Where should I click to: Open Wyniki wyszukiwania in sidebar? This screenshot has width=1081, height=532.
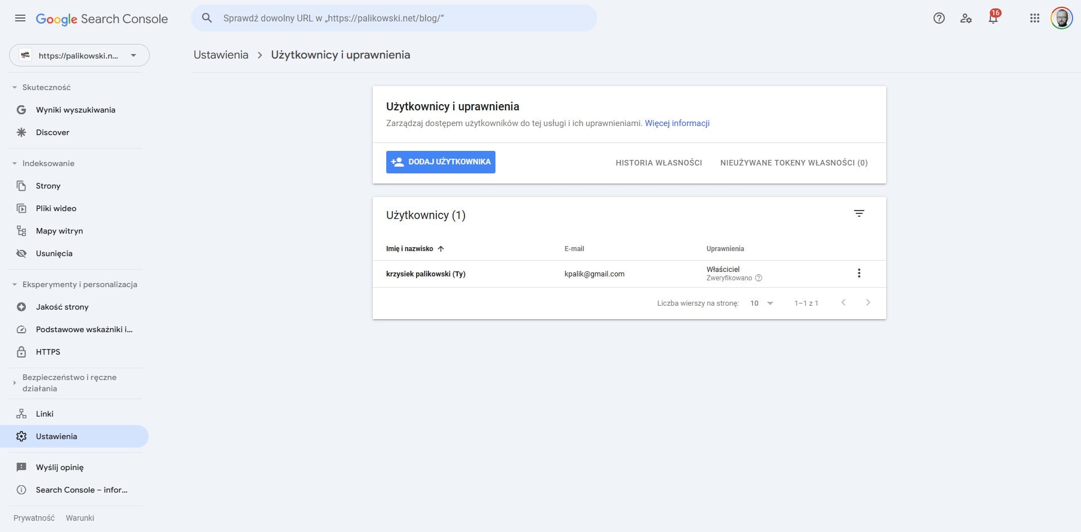tap(75, 110)
